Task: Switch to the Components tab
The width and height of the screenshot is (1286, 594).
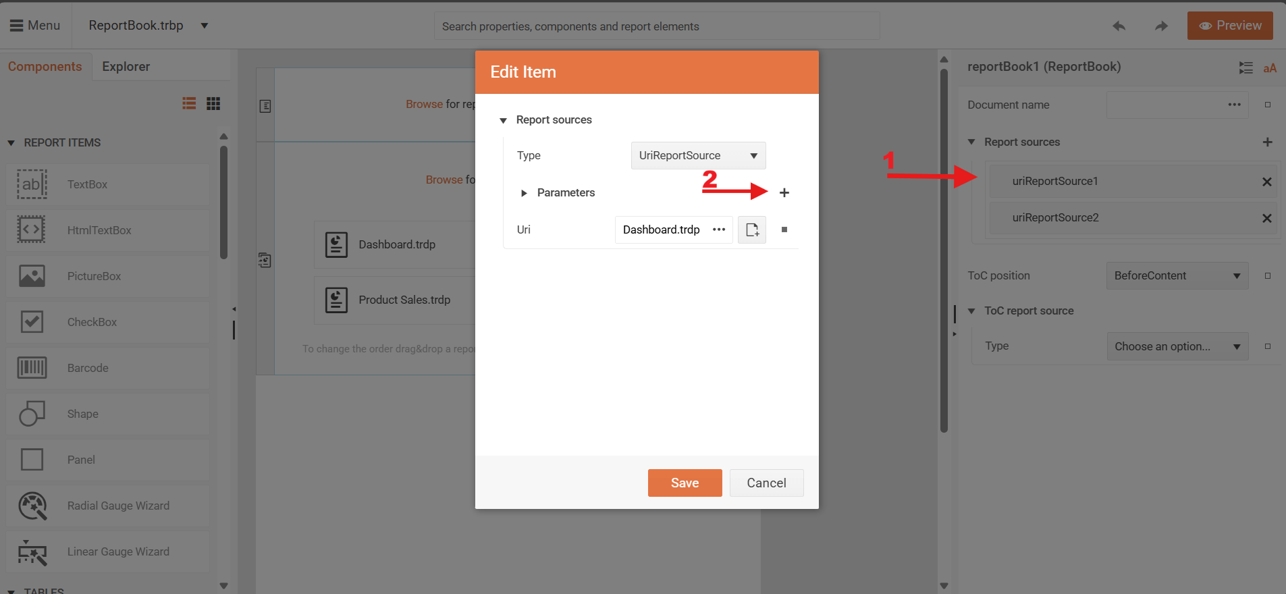Action: pyautogui.click(x=45, y=66)
